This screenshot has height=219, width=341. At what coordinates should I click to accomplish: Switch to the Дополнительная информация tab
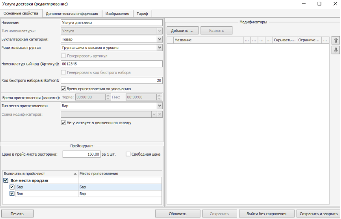click(x=72, y=14)
